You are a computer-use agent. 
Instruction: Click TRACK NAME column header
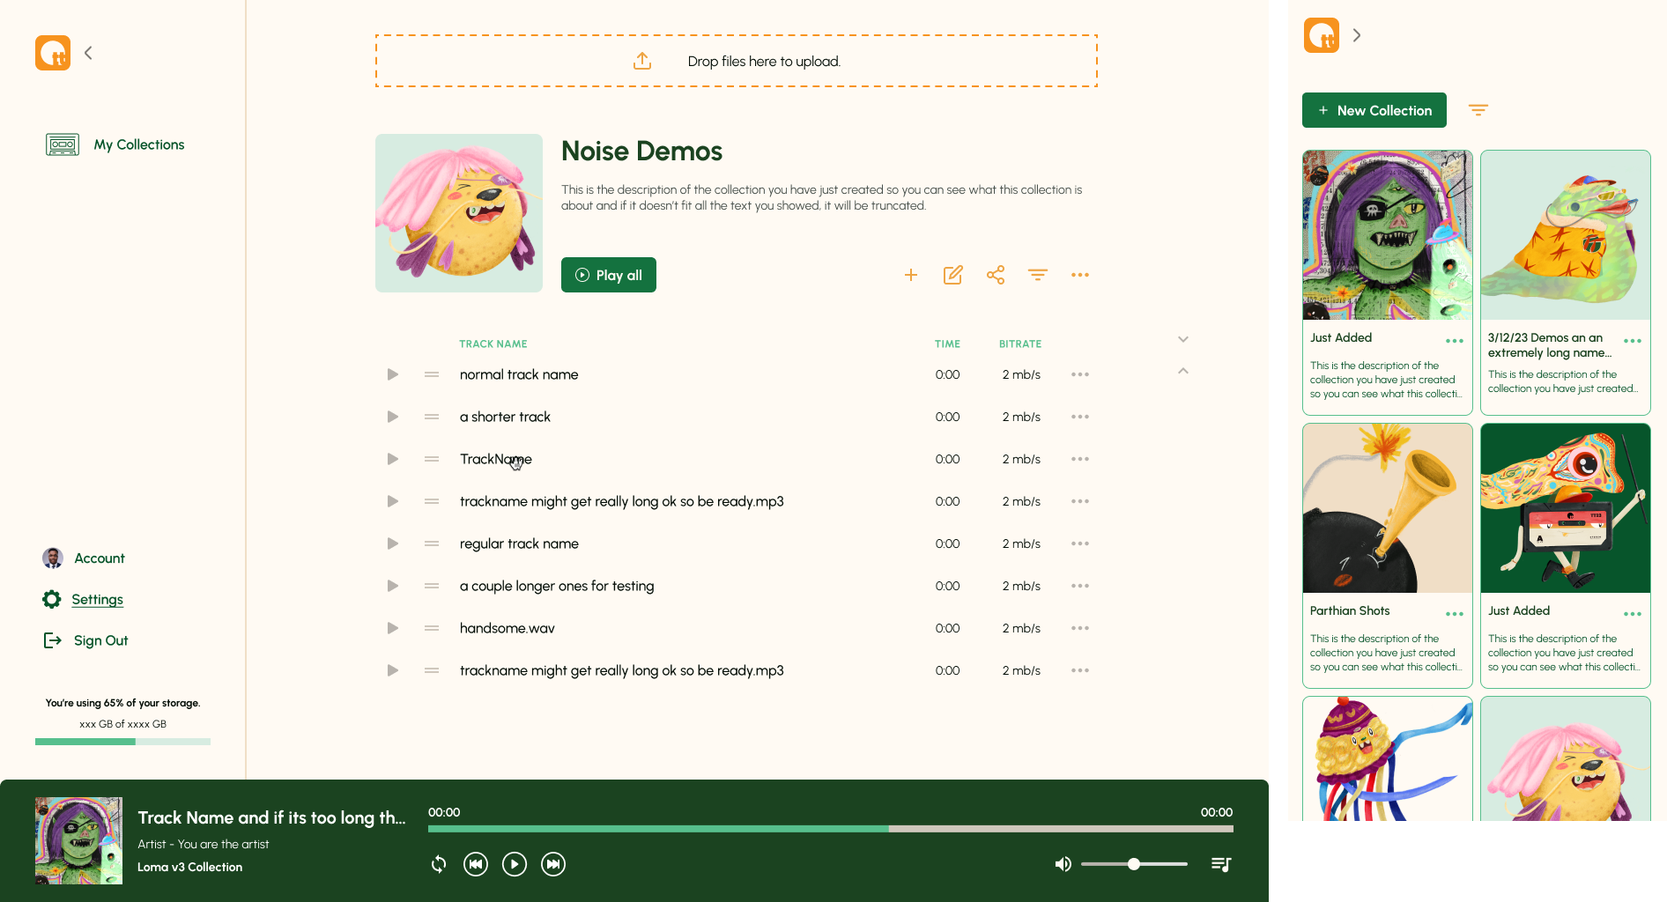(x=493, y=344)
